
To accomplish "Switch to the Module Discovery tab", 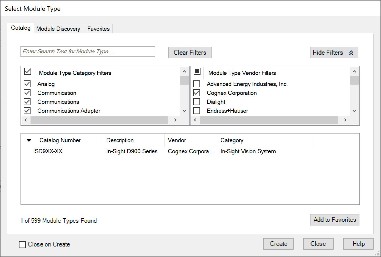I will pyautogui.click(x=58, y=29).
